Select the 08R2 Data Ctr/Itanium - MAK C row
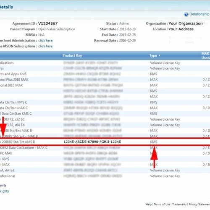210x210 pixels. (105, 148)
